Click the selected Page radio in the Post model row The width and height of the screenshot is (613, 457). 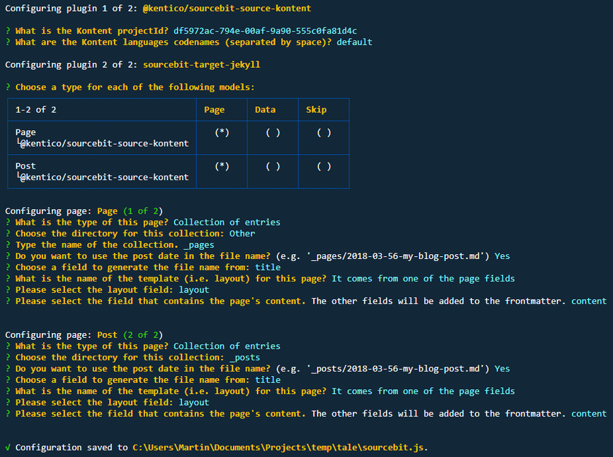(222, 166)
